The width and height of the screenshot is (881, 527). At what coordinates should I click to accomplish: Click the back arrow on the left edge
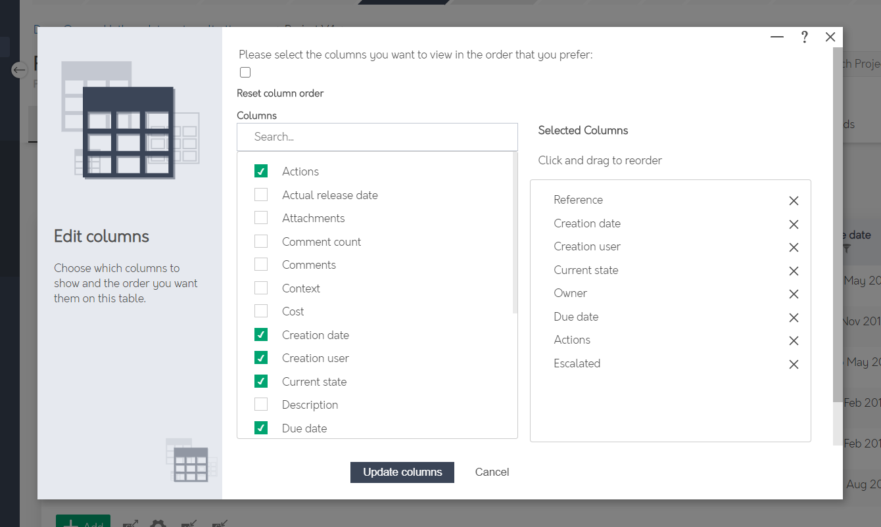pos(18,70)
